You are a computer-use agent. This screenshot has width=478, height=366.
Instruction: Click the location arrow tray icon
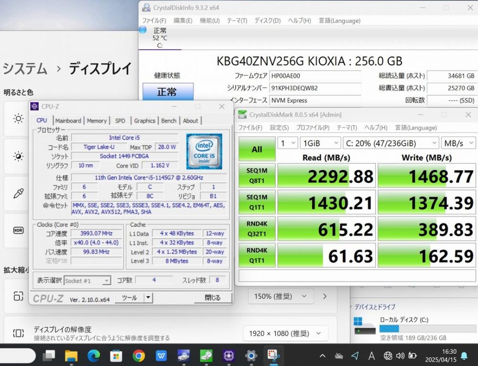[x=355, y=355]
